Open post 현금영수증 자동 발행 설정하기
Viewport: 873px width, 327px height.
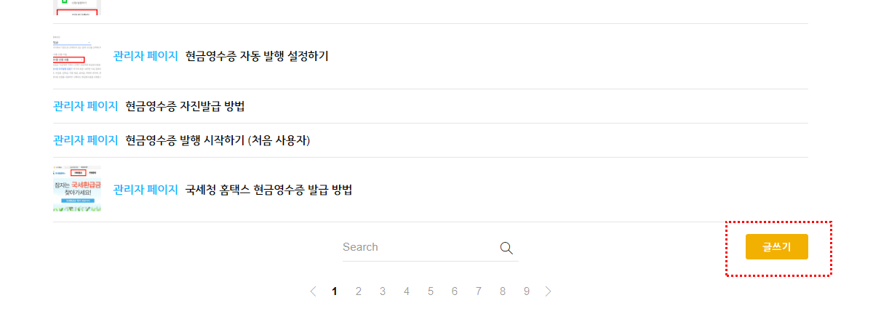tap(257, 56)
